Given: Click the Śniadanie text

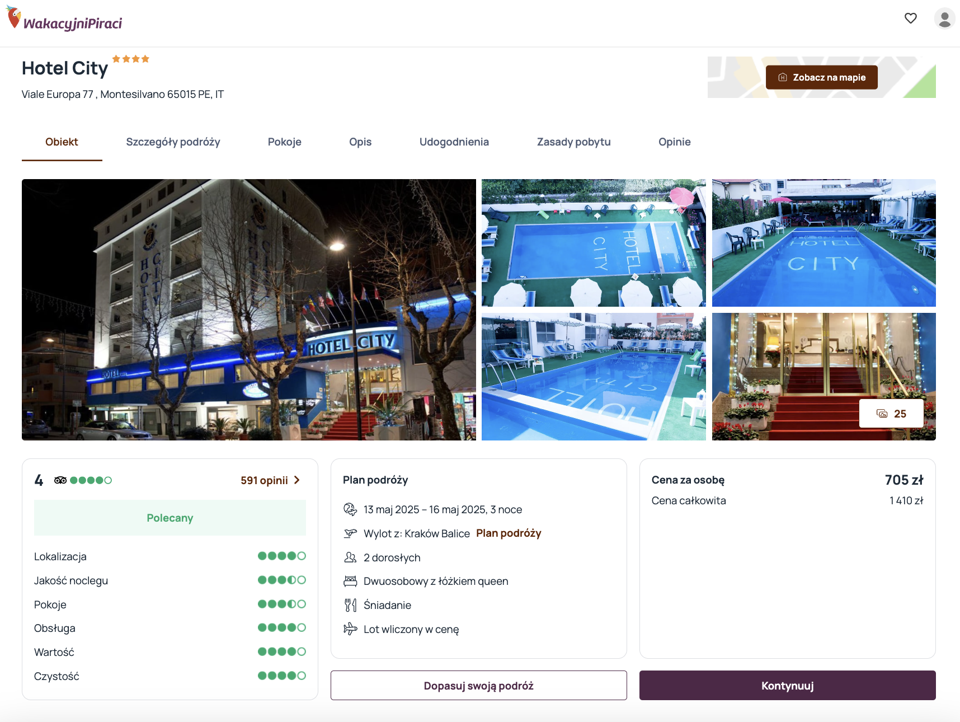Looking at the screenshot, I should click(387, 605).
